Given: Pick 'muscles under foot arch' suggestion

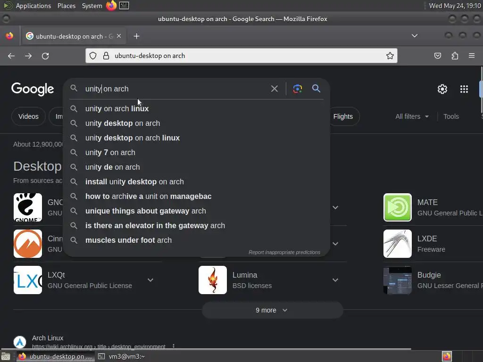Looking at the screenshot, I should (x=197, y=240).
